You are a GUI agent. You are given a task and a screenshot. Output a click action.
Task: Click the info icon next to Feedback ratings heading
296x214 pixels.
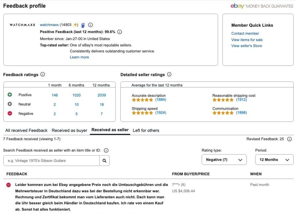43,75
